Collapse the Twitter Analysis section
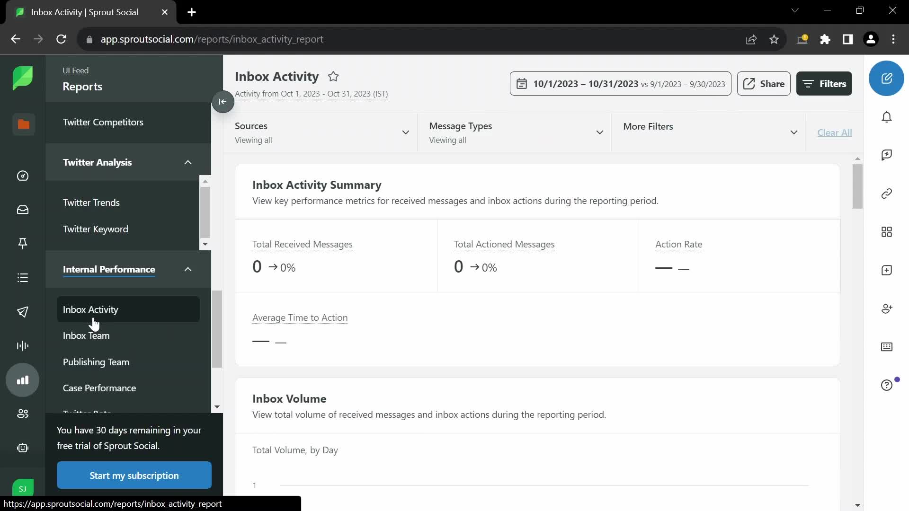Image resolution: width=909 pixels, height=511 pixels. [188, 162]
